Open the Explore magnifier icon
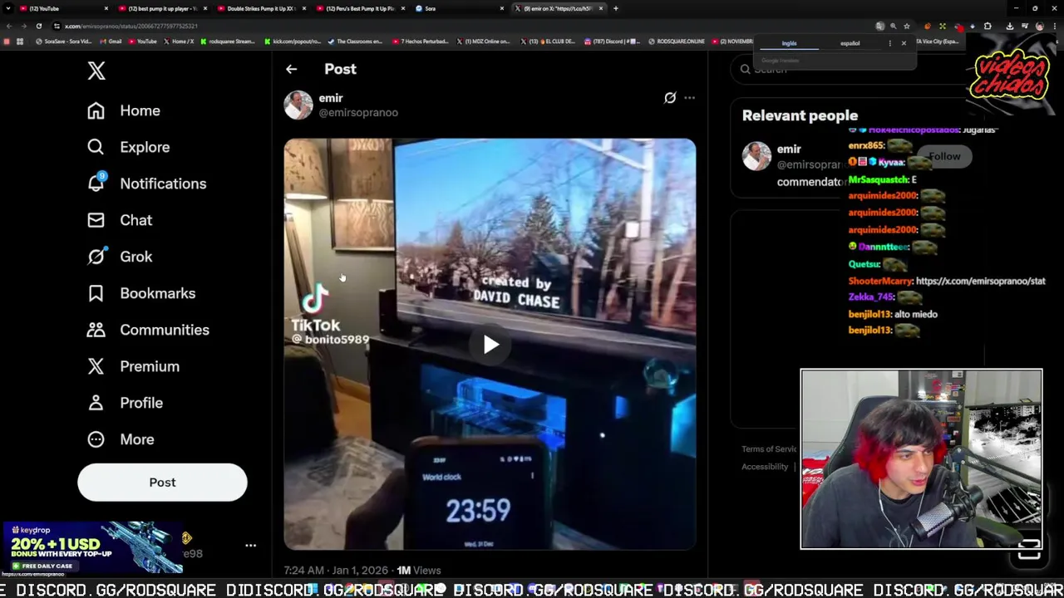Screen dimensions: 1064x598 [96, 147]
